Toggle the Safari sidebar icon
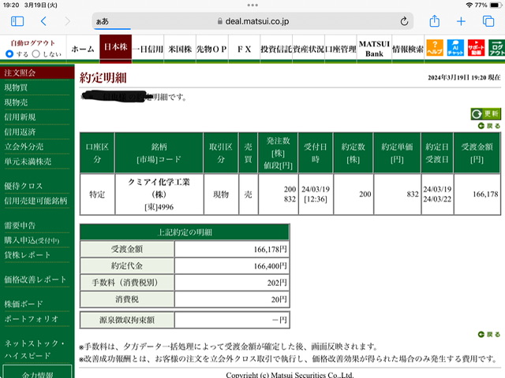The image size is (505, 378). [17, 21]
